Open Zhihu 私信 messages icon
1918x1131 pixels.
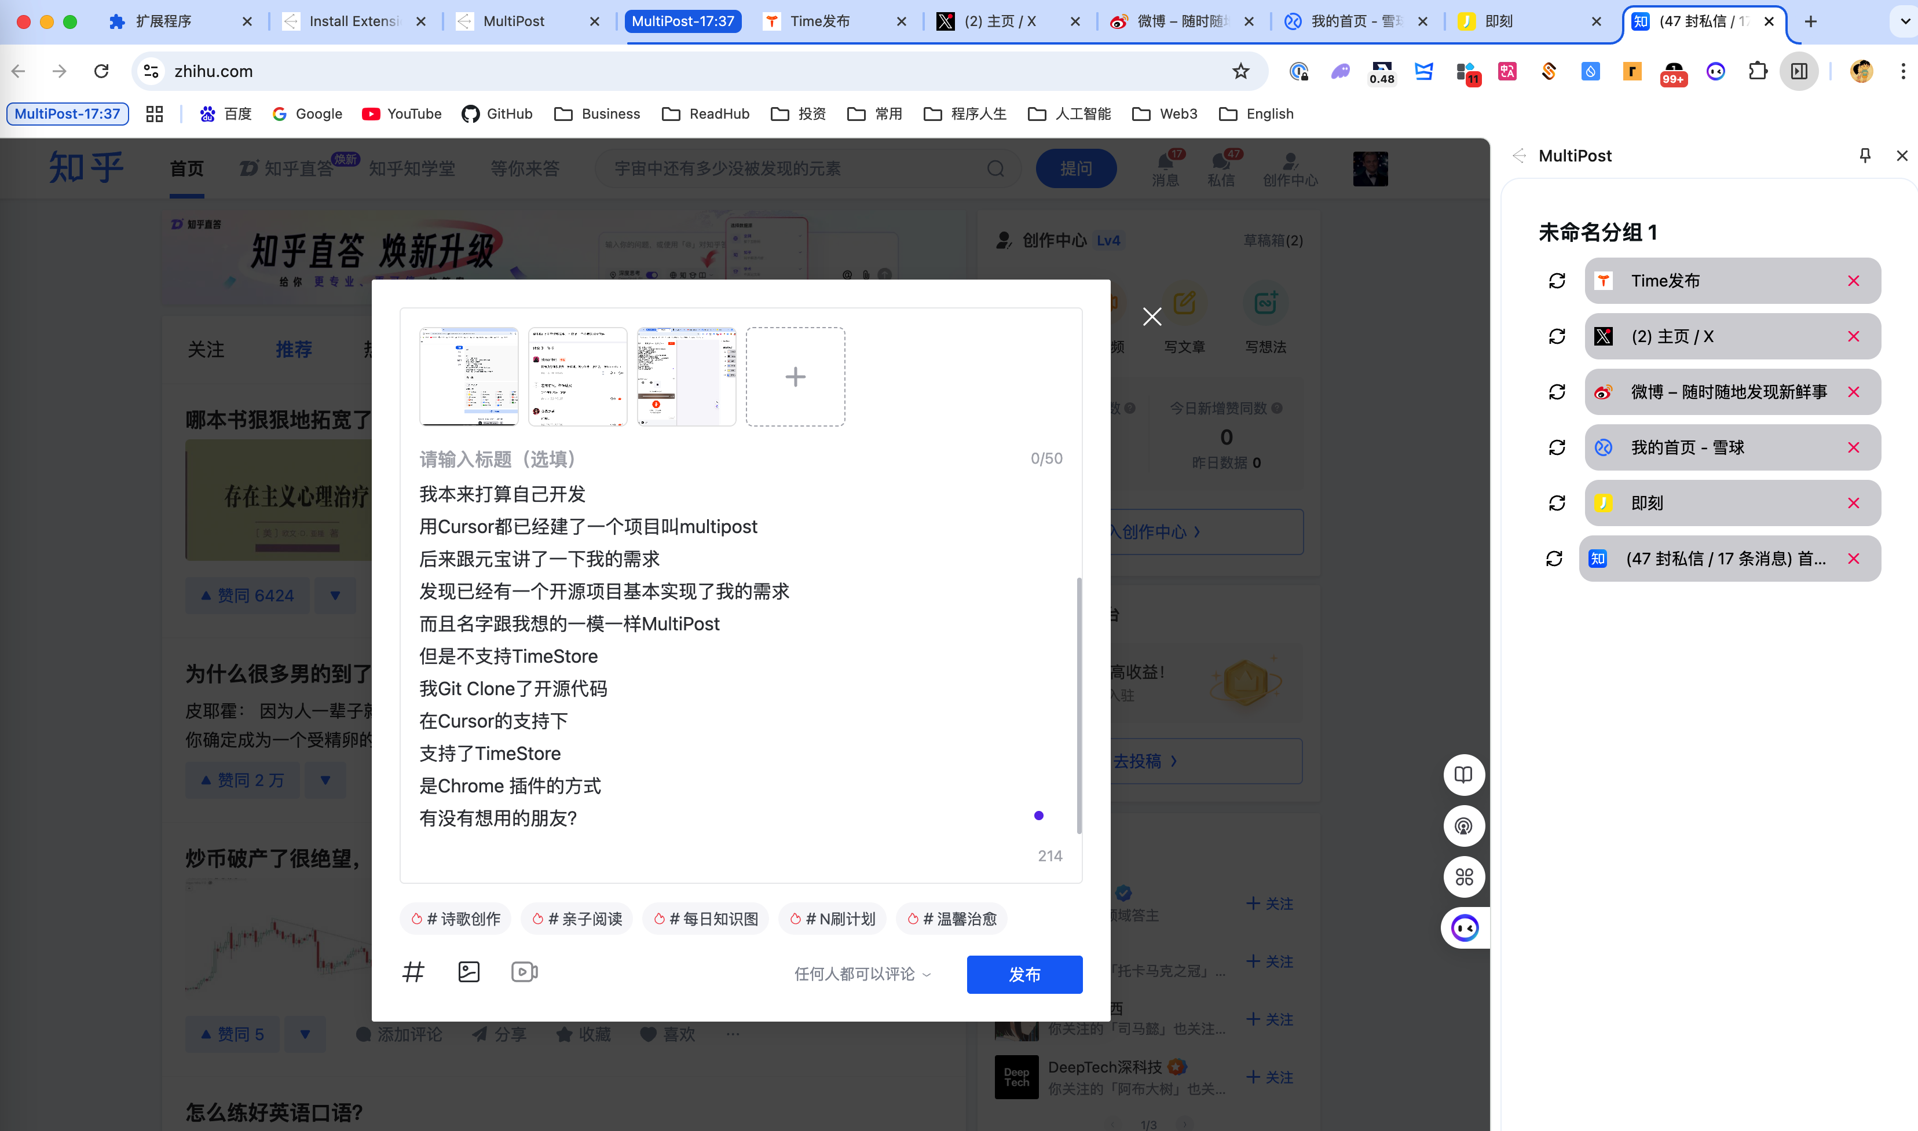(1221, 168)
